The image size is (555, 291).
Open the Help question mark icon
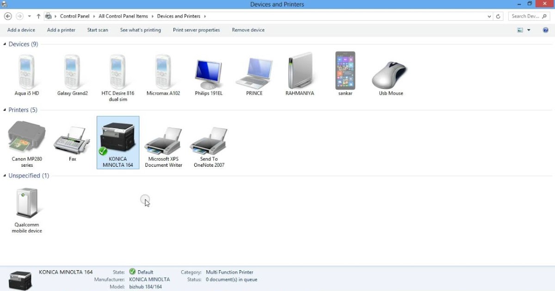tap(545, 30)
